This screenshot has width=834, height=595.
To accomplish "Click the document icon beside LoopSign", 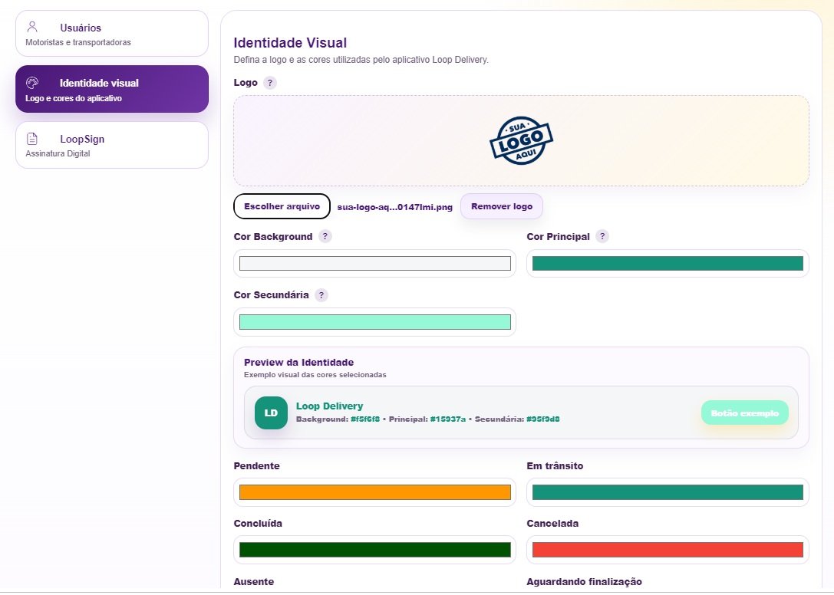I will 32,138.
